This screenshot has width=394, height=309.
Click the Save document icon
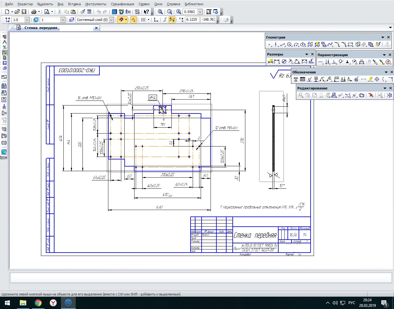point(24,12)
